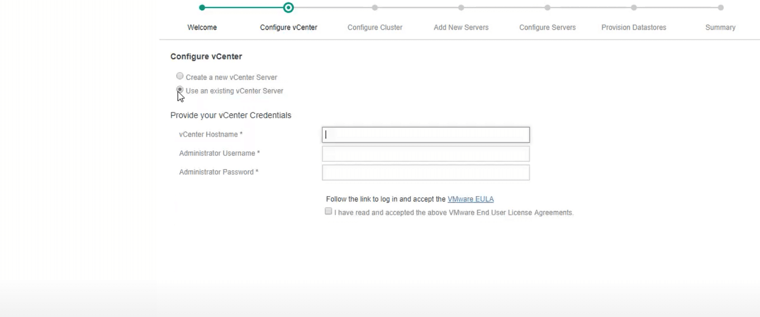The width and height of the screenshot is (760, 317).
Task: Click the active Configure vCenter progress marker
Action: click(289, 8)
